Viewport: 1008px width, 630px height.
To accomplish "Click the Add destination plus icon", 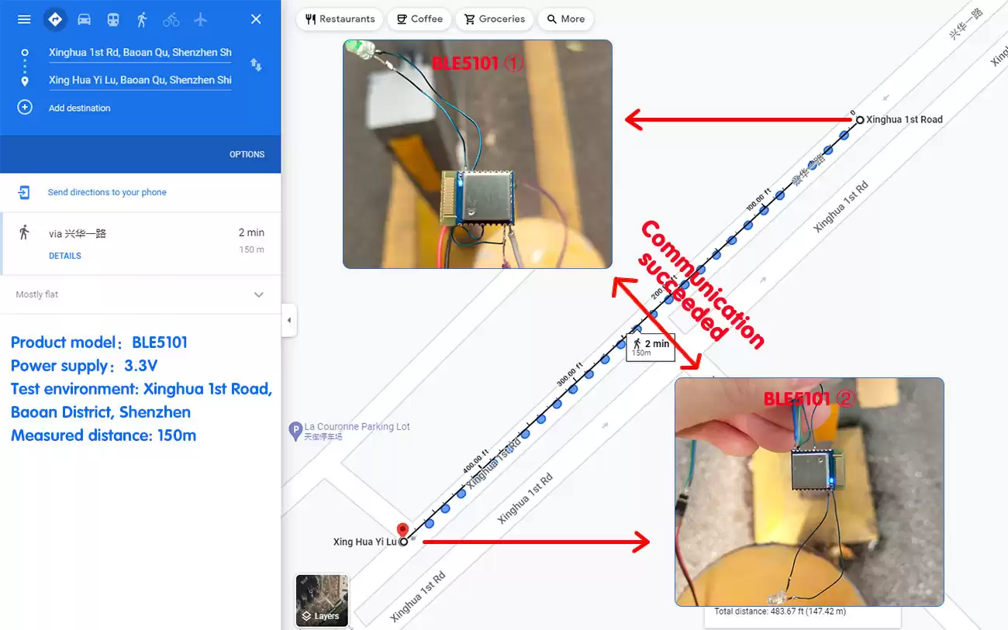I will coord(24,108).
